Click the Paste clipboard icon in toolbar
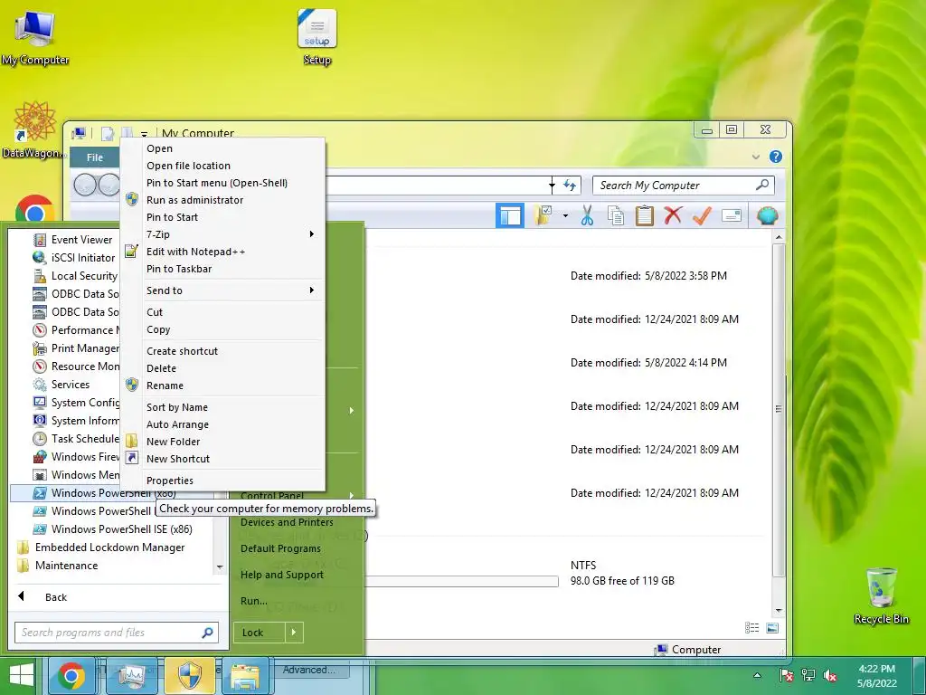 coord(644,215)
